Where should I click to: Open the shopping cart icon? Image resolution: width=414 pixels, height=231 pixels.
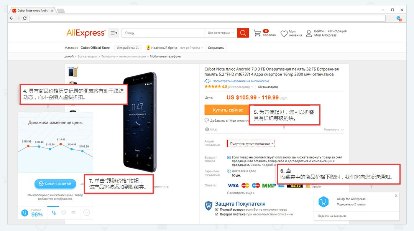click(x=257, y=33)
